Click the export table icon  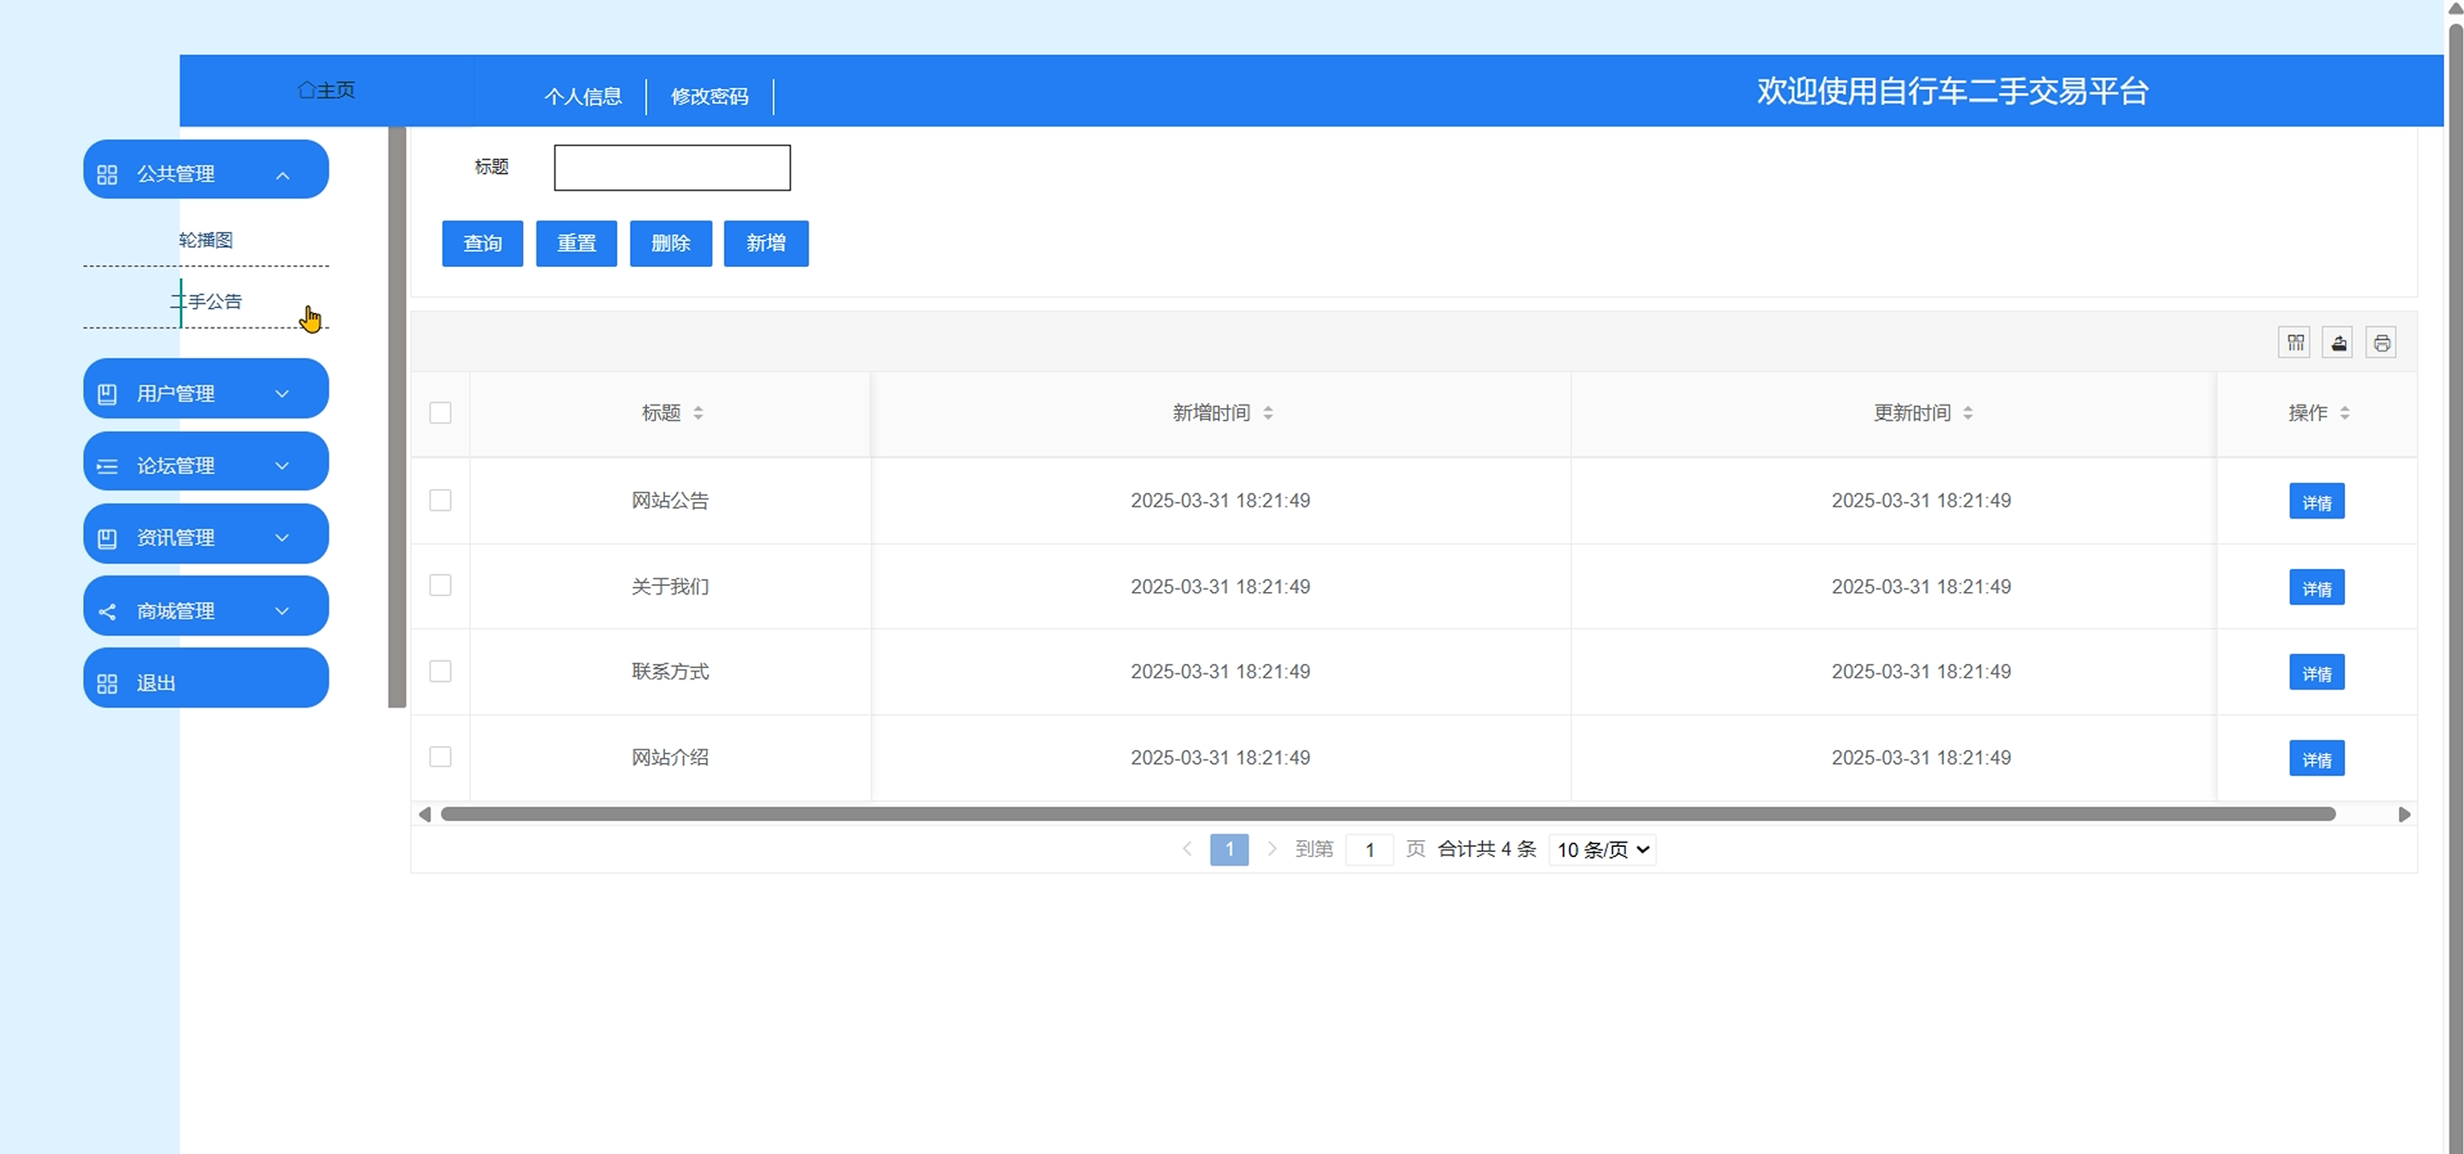coord(2337,342)
